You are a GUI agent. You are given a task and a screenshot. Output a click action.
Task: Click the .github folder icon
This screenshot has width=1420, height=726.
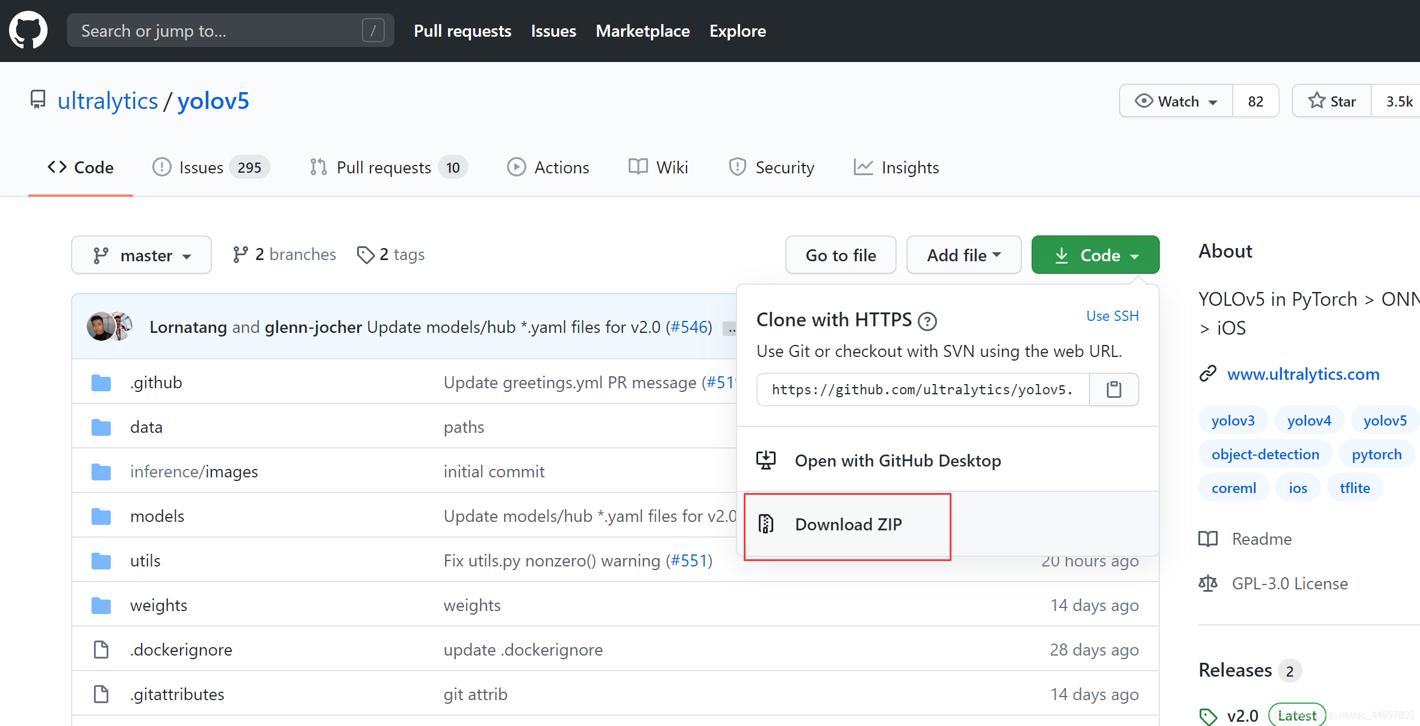pos(101,383)
